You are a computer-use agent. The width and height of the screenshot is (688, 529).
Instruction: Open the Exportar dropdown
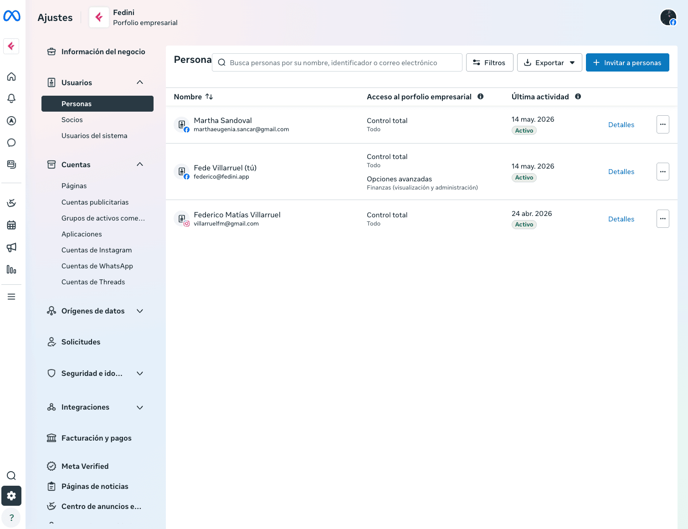549,62
